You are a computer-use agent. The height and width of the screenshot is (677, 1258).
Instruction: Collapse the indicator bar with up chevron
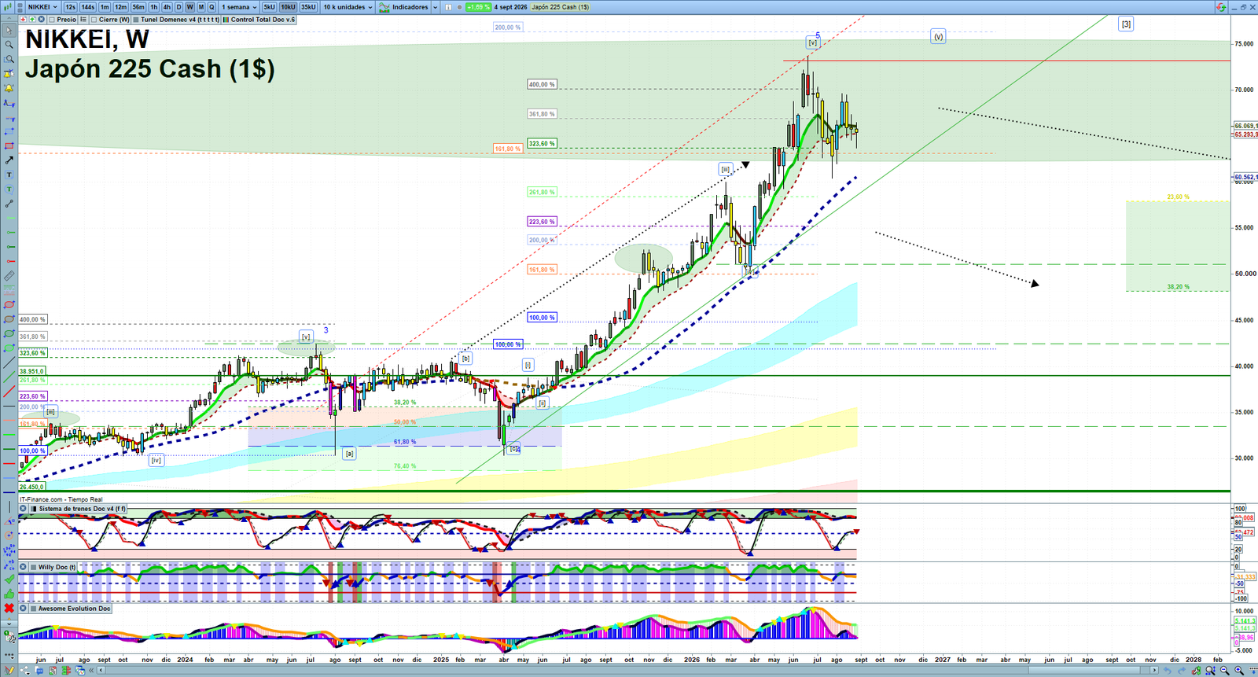coord(9,19)
